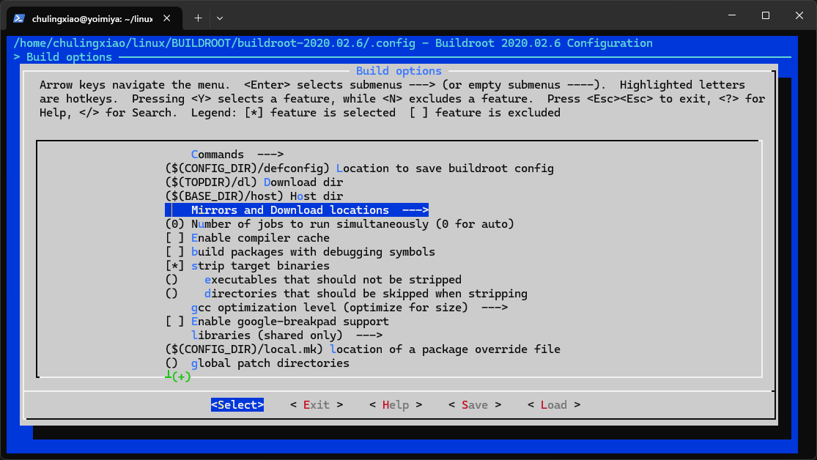Click the <Select> button
817x460 pixels.
pos(237,405)
